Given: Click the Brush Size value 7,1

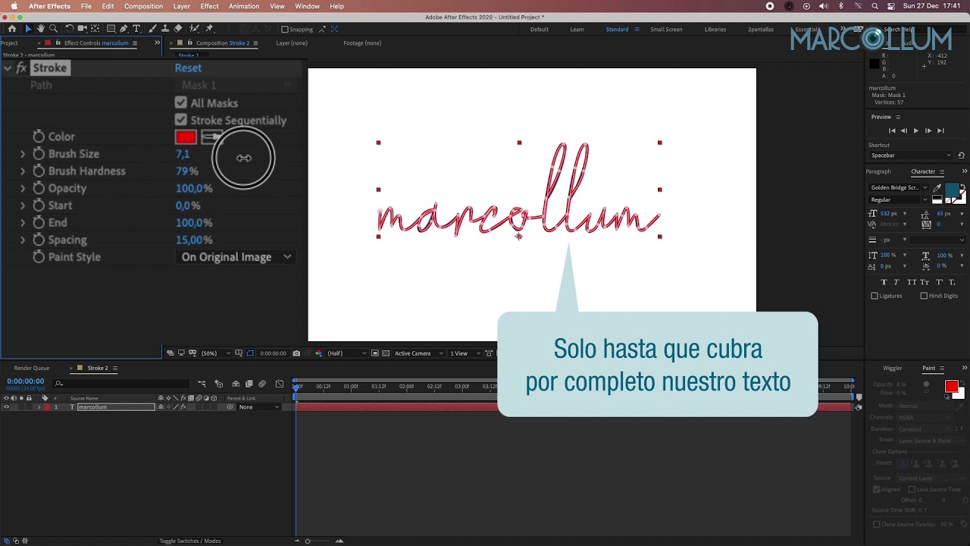Looking at the screenshot, I should (183, 154).
